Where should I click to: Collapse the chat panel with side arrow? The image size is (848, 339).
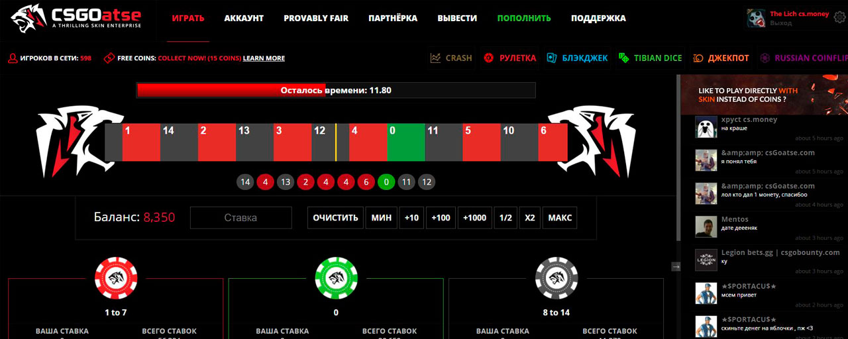pos(676,266)
